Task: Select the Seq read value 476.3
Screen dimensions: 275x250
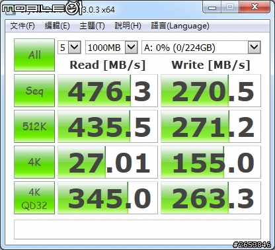Action: coord(108,91)
